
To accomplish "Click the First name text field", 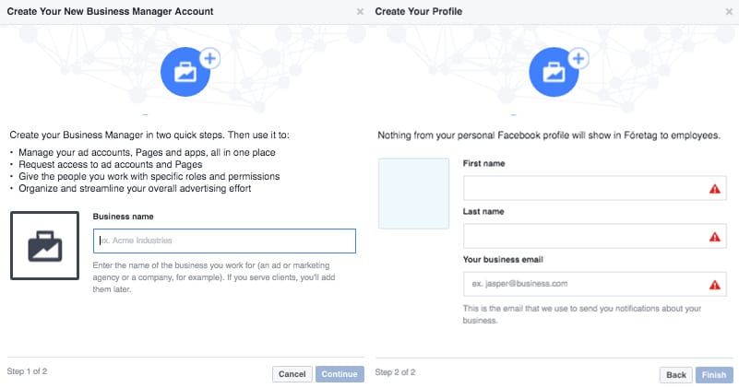I will pos(595,188).
